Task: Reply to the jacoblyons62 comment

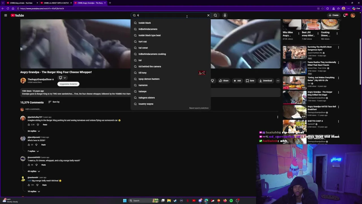Action: coord(43,145)
